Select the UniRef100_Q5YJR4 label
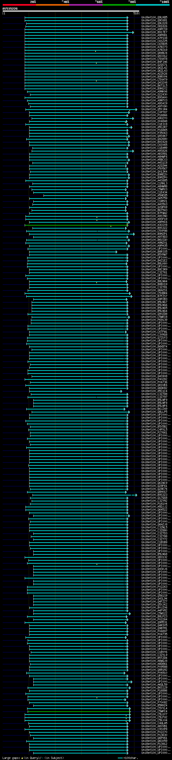This screenshot has width=172, height=760. pos(154,109)
